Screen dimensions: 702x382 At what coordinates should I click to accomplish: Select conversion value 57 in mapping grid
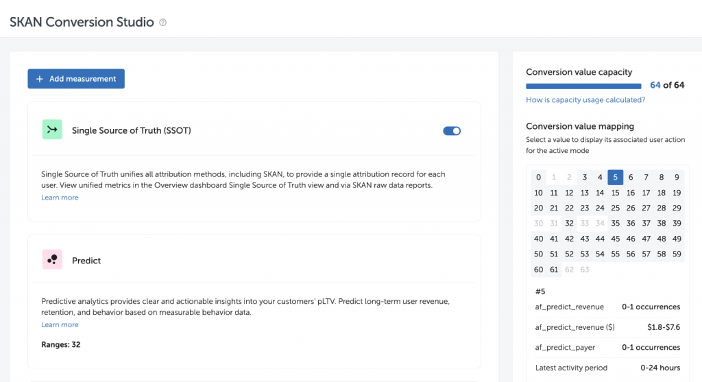tap(646, 254)
